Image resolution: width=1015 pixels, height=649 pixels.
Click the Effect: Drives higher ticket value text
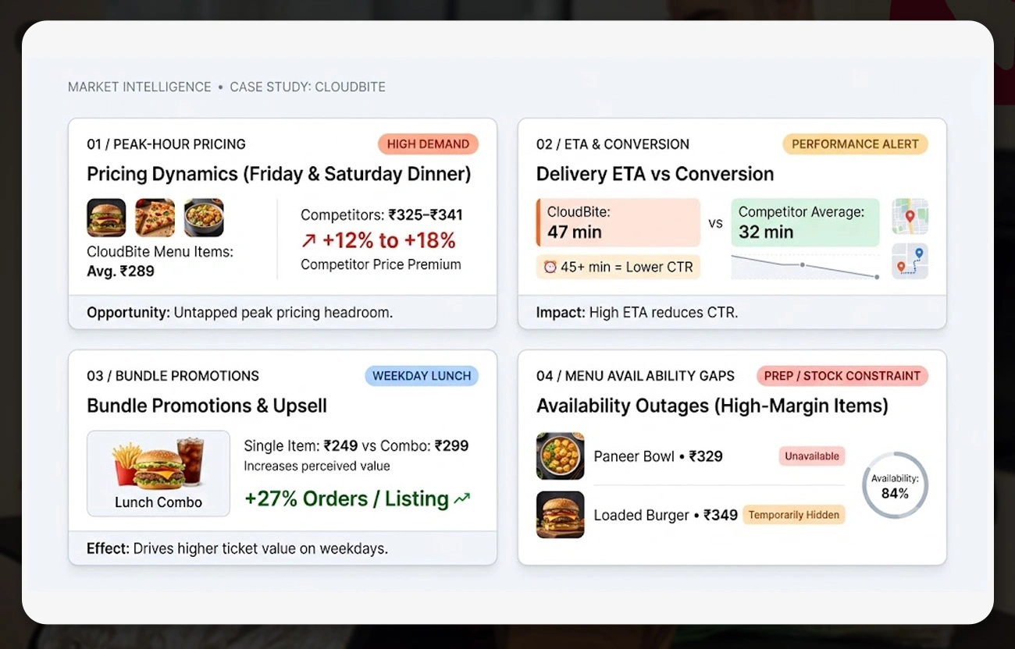(x=237, y=548)
